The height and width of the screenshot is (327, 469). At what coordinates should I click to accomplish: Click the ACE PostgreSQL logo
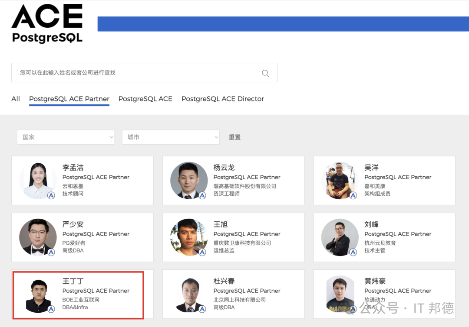tap(47, 23)
